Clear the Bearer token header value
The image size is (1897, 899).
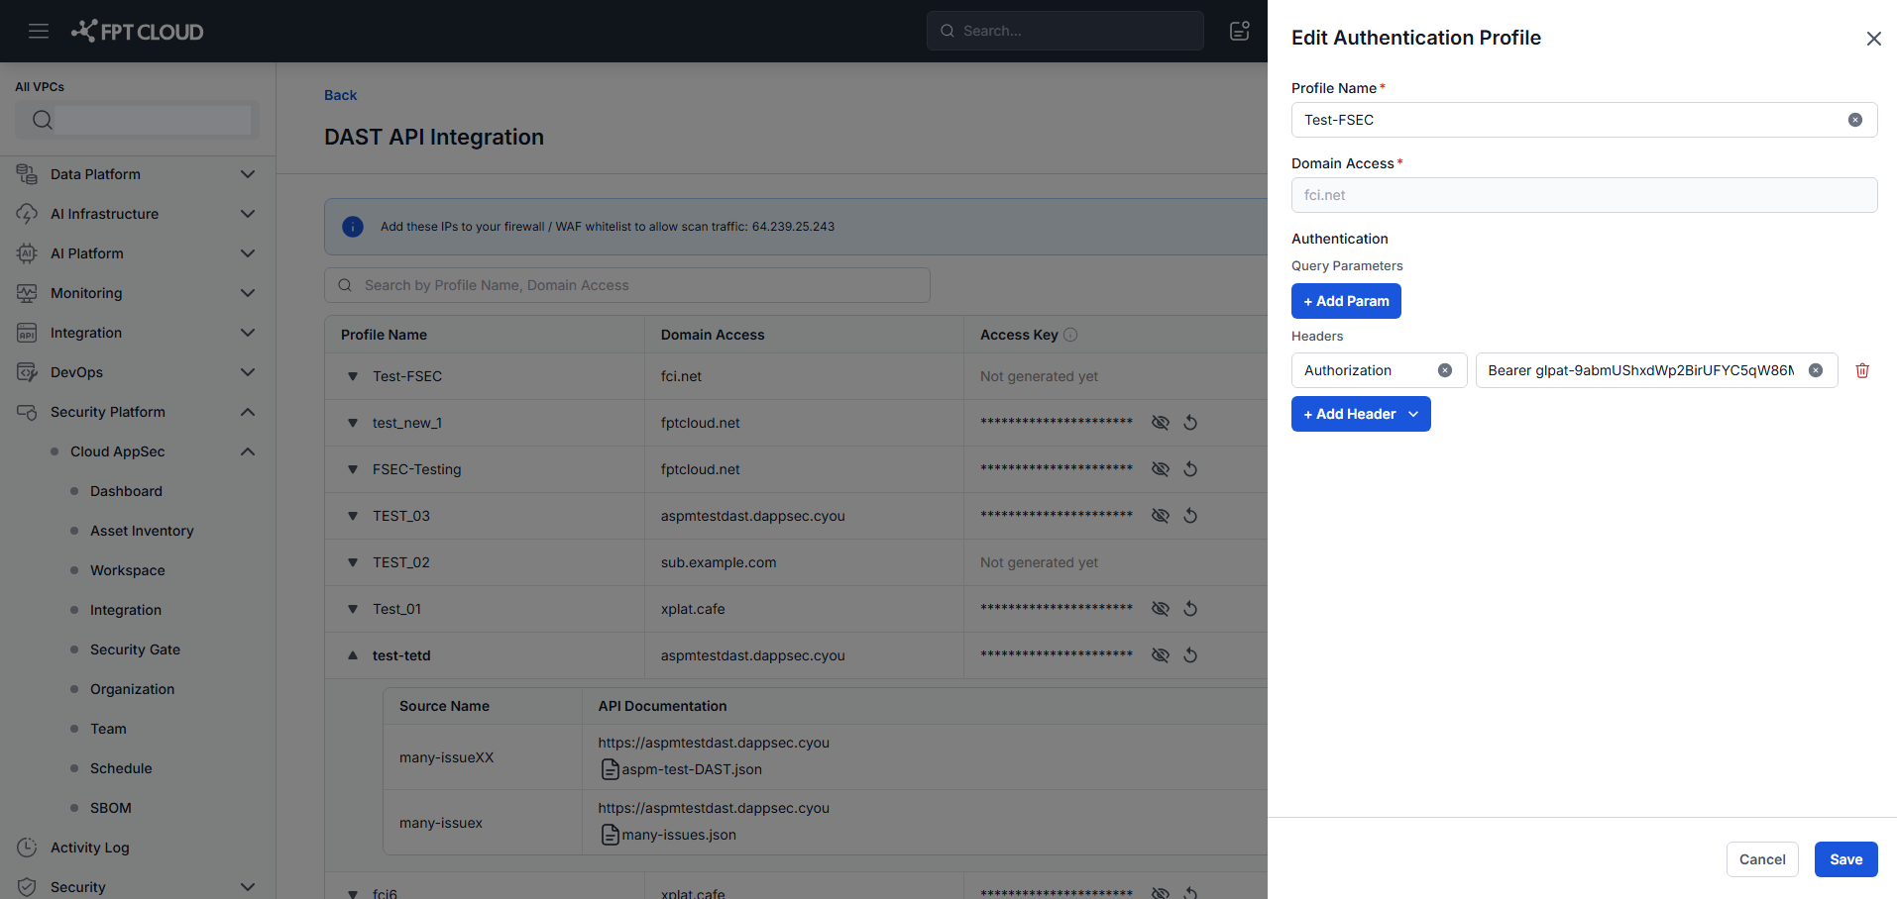pos(1816,370)
